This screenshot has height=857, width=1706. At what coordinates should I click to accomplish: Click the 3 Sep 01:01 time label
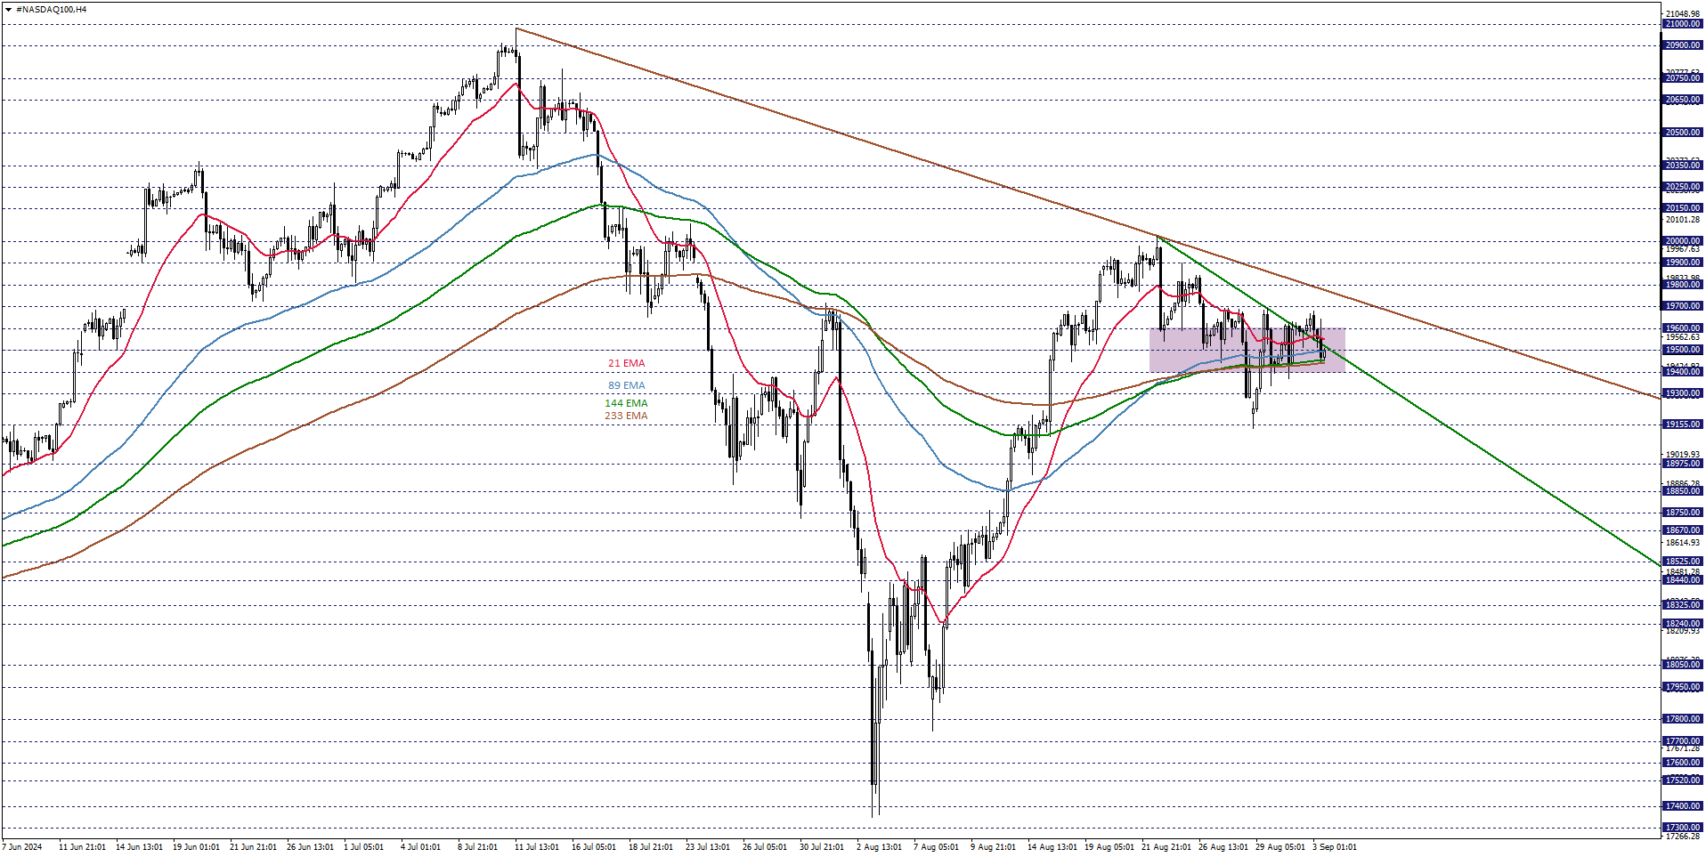coord(1334,847)
